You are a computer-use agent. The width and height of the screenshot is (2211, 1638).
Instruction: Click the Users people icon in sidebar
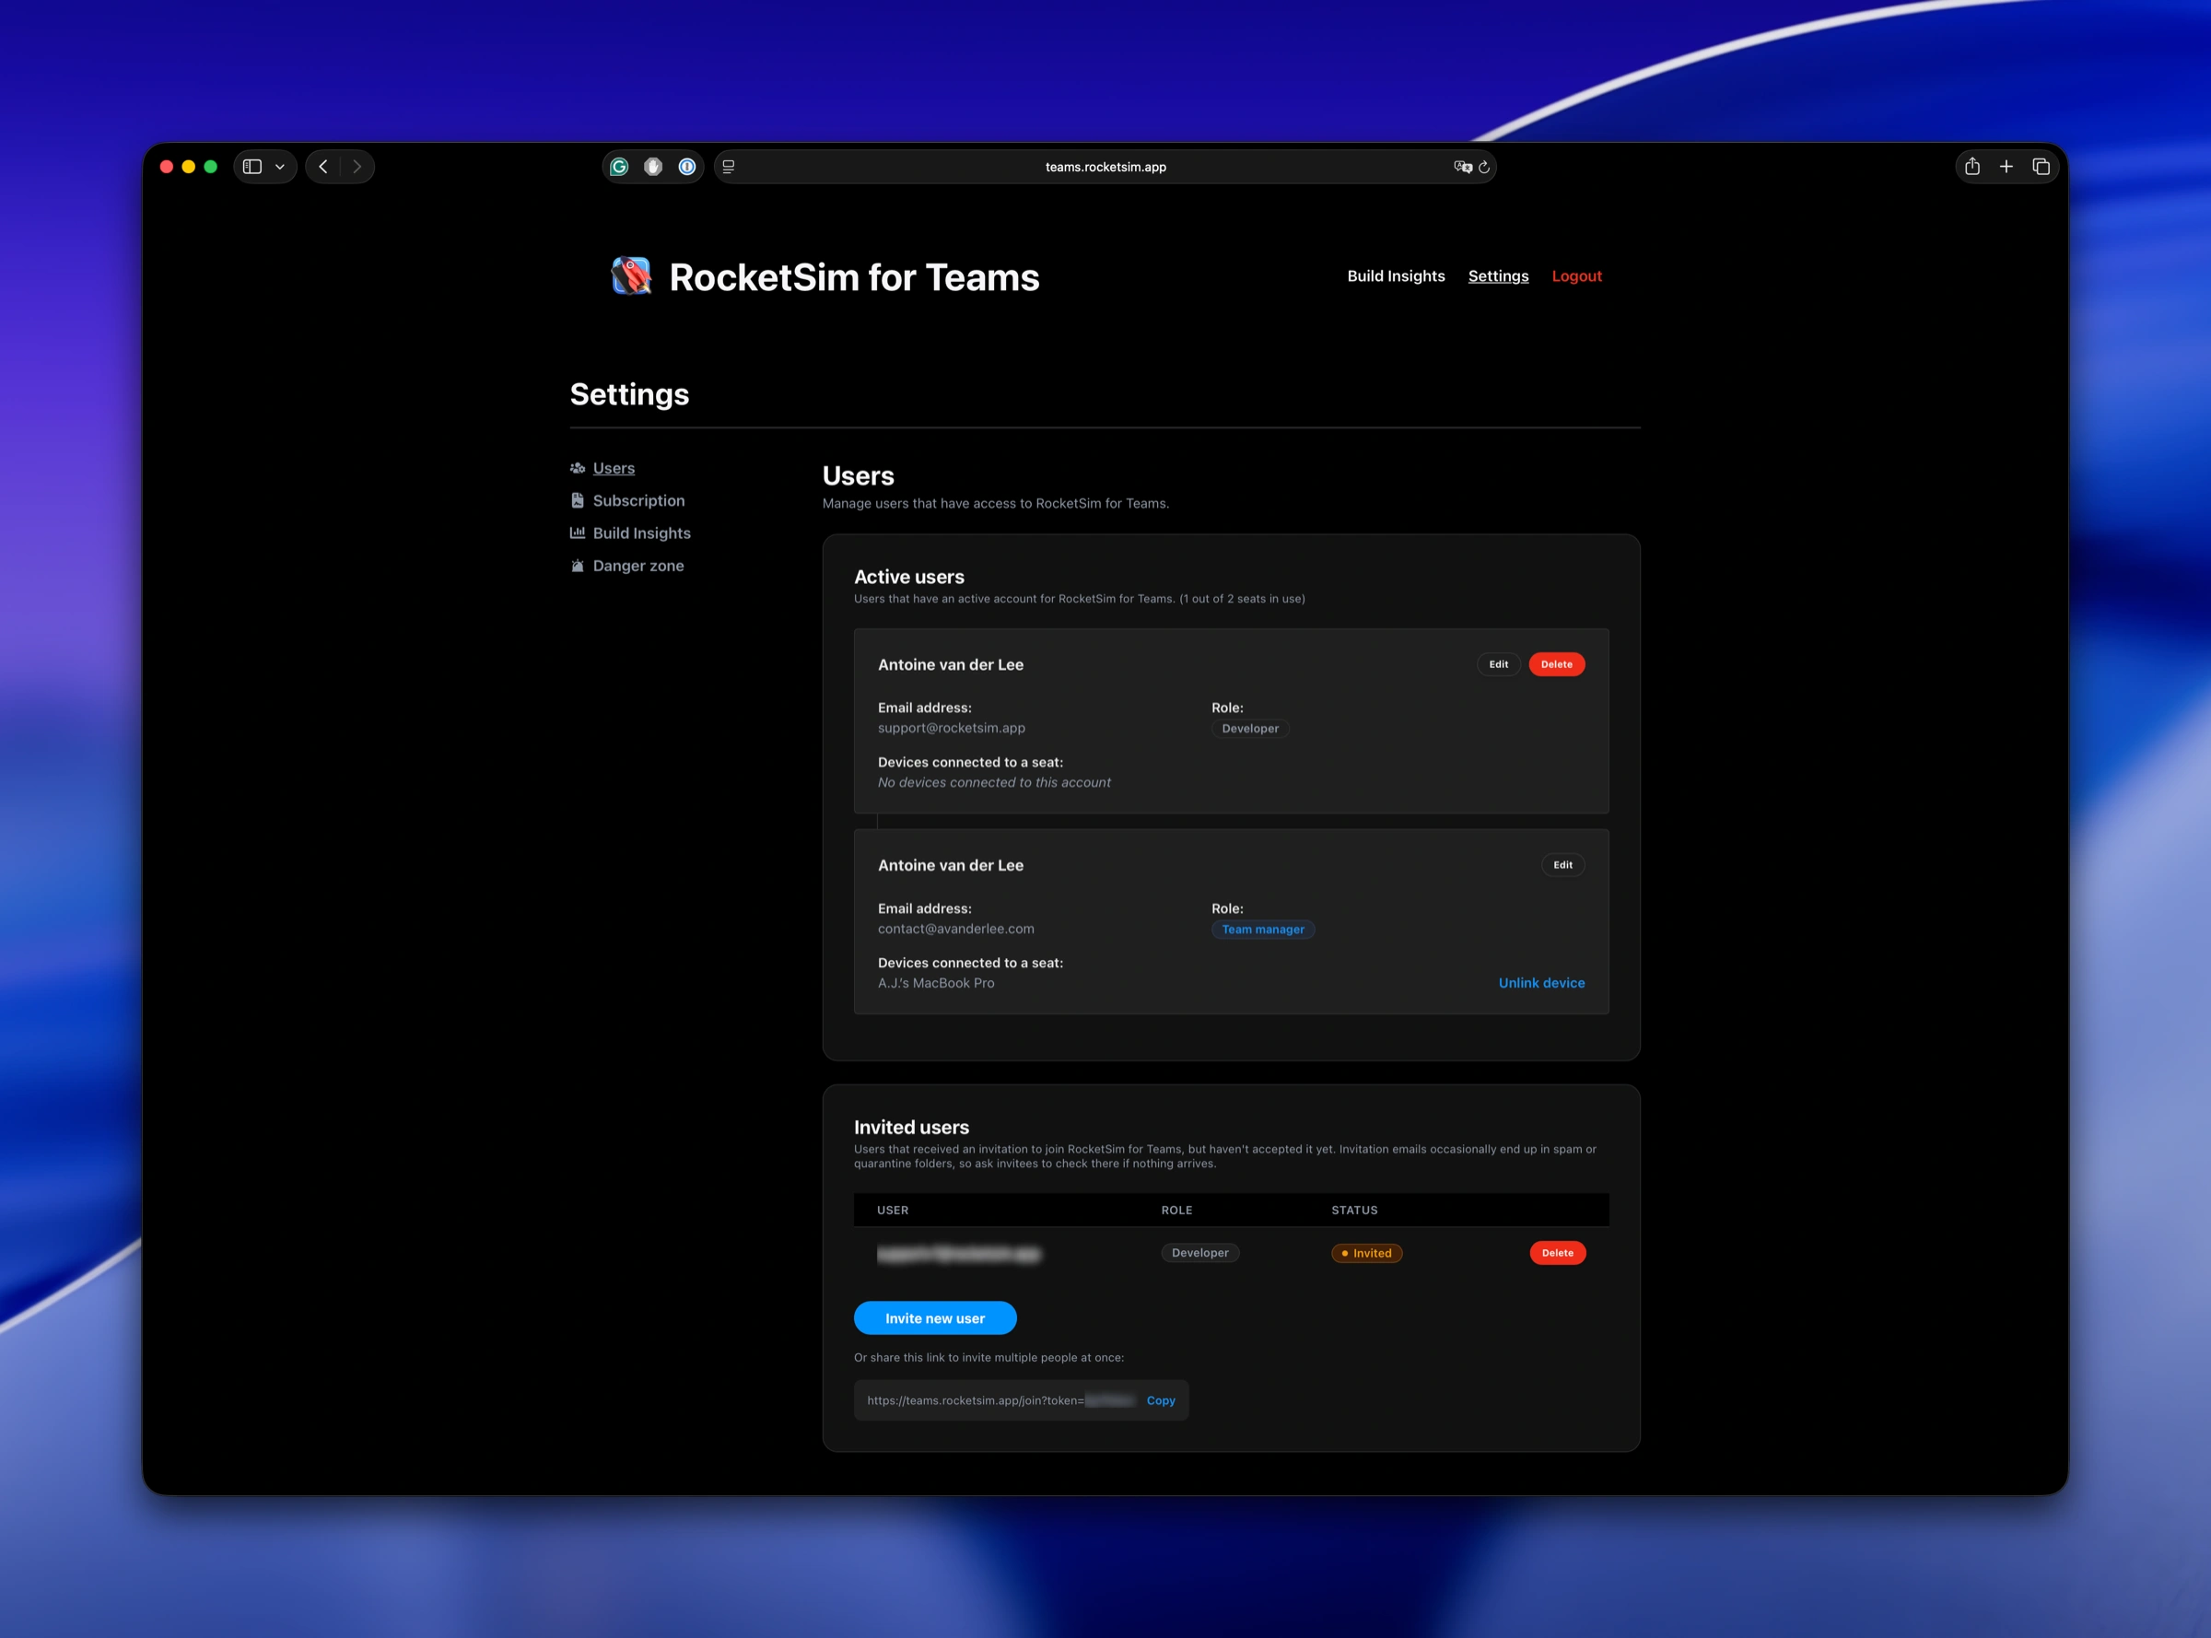tap(577, 468)
